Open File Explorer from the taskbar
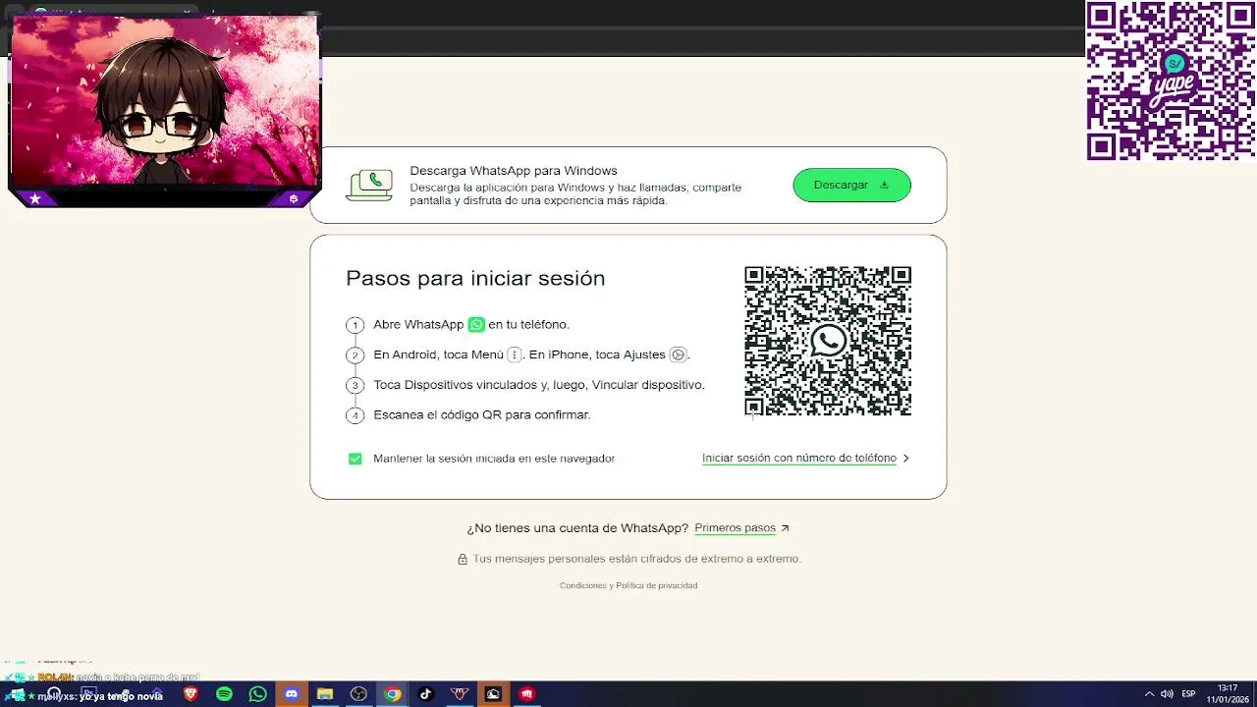This screenshot has height=707, width=1257. 325,694
